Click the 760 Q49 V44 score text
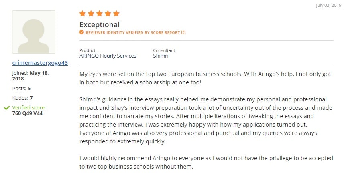 click(27, 113)
